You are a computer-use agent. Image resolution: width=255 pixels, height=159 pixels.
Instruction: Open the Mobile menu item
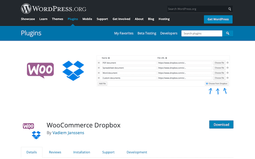87,19
